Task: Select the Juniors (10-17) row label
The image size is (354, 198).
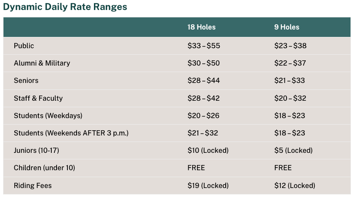Action: pyautogui.click(x=36, y=150)
